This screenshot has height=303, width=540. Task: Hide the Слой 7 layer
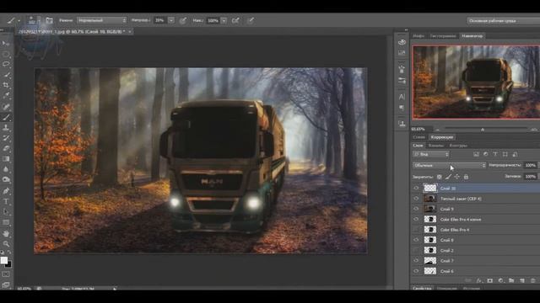point(416,260)
